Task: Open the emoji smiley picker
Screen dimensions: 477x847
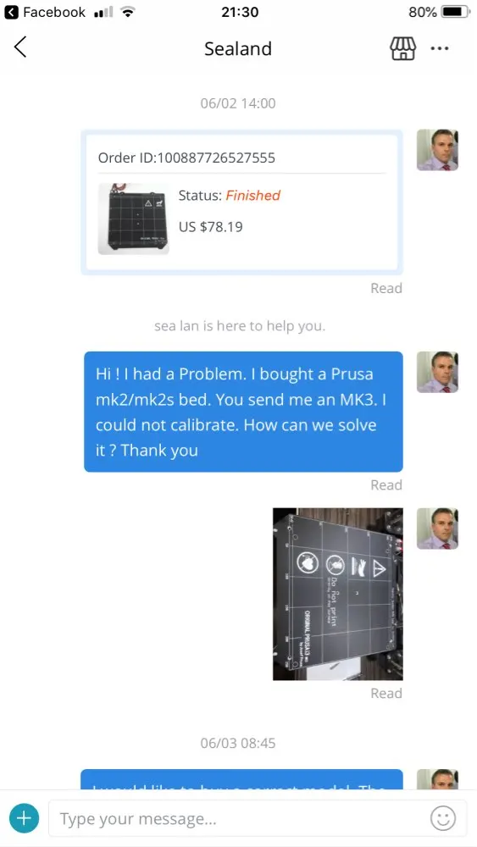Action: tap(442, 819)
